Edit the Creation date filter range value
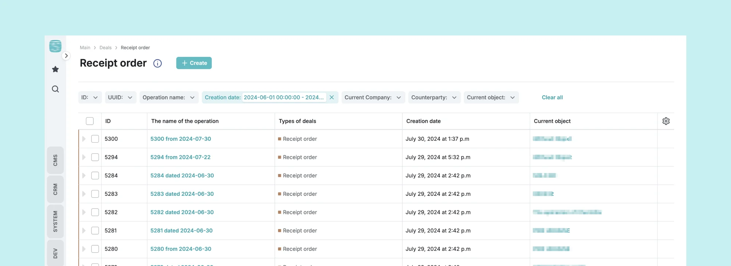 284,98
